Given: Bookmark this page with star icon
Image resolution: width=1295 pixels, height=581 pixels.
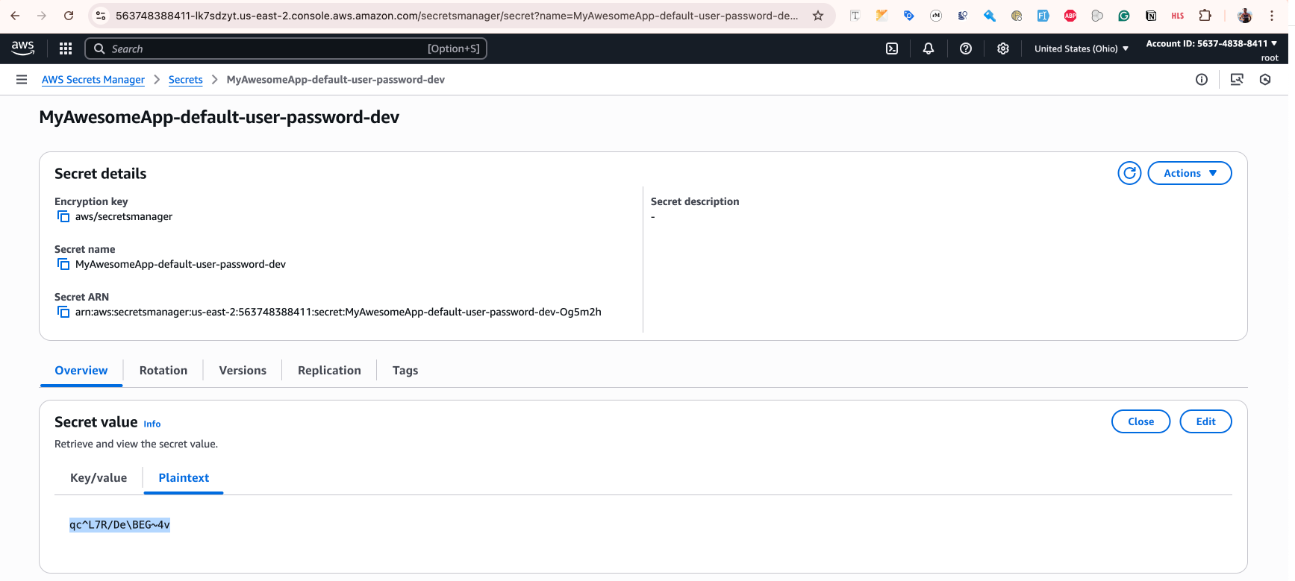Looking at the screenshot, I should point(818,16).
